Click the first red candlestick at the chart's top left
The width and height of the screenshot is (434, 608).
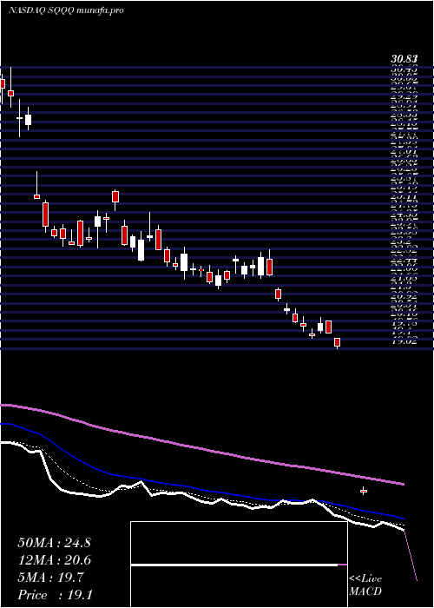tap(3, 84)
